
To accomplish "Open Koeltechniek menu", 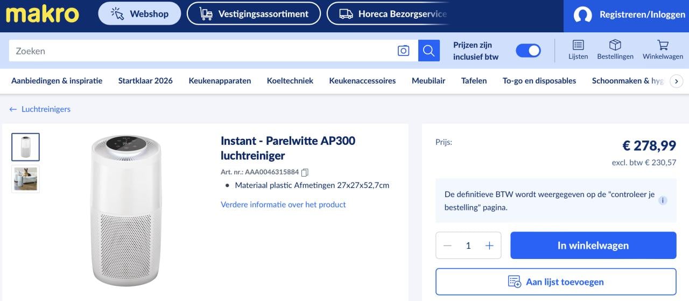I will [290, 81].
